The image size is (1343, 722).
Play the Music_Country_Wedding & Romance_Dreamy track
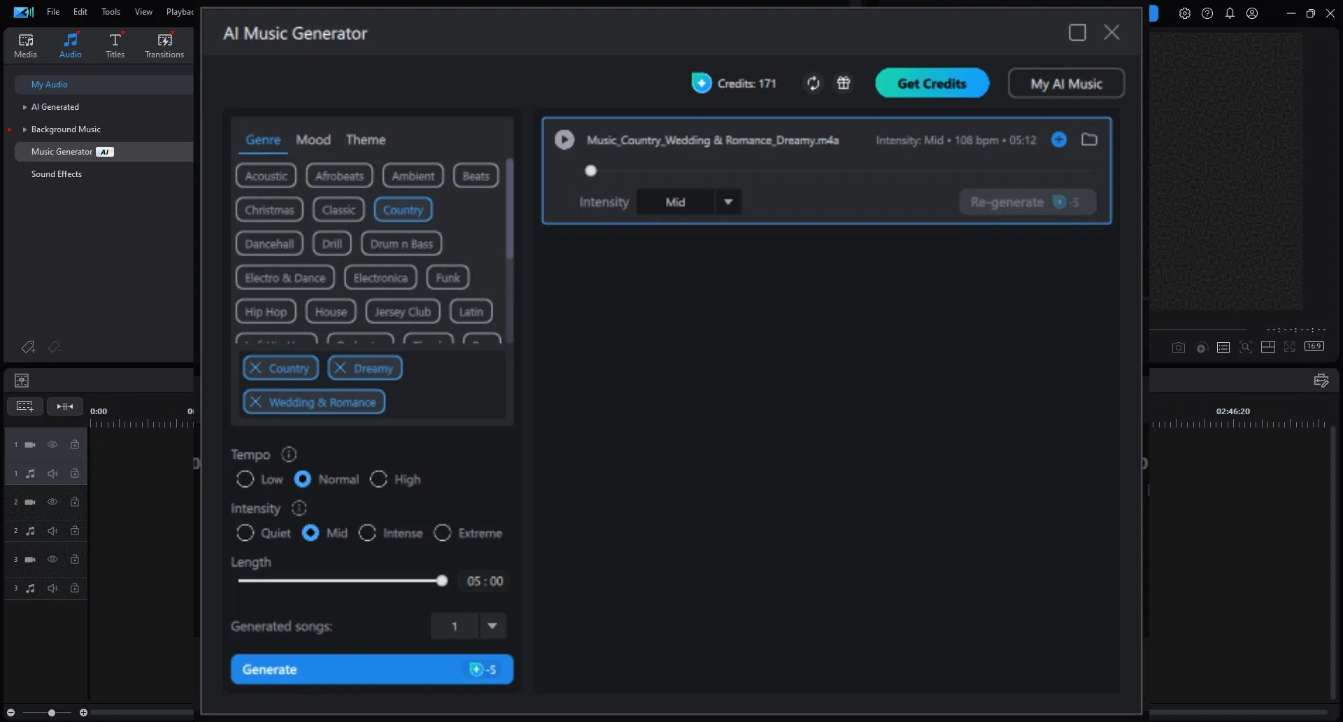pos(564,139)
